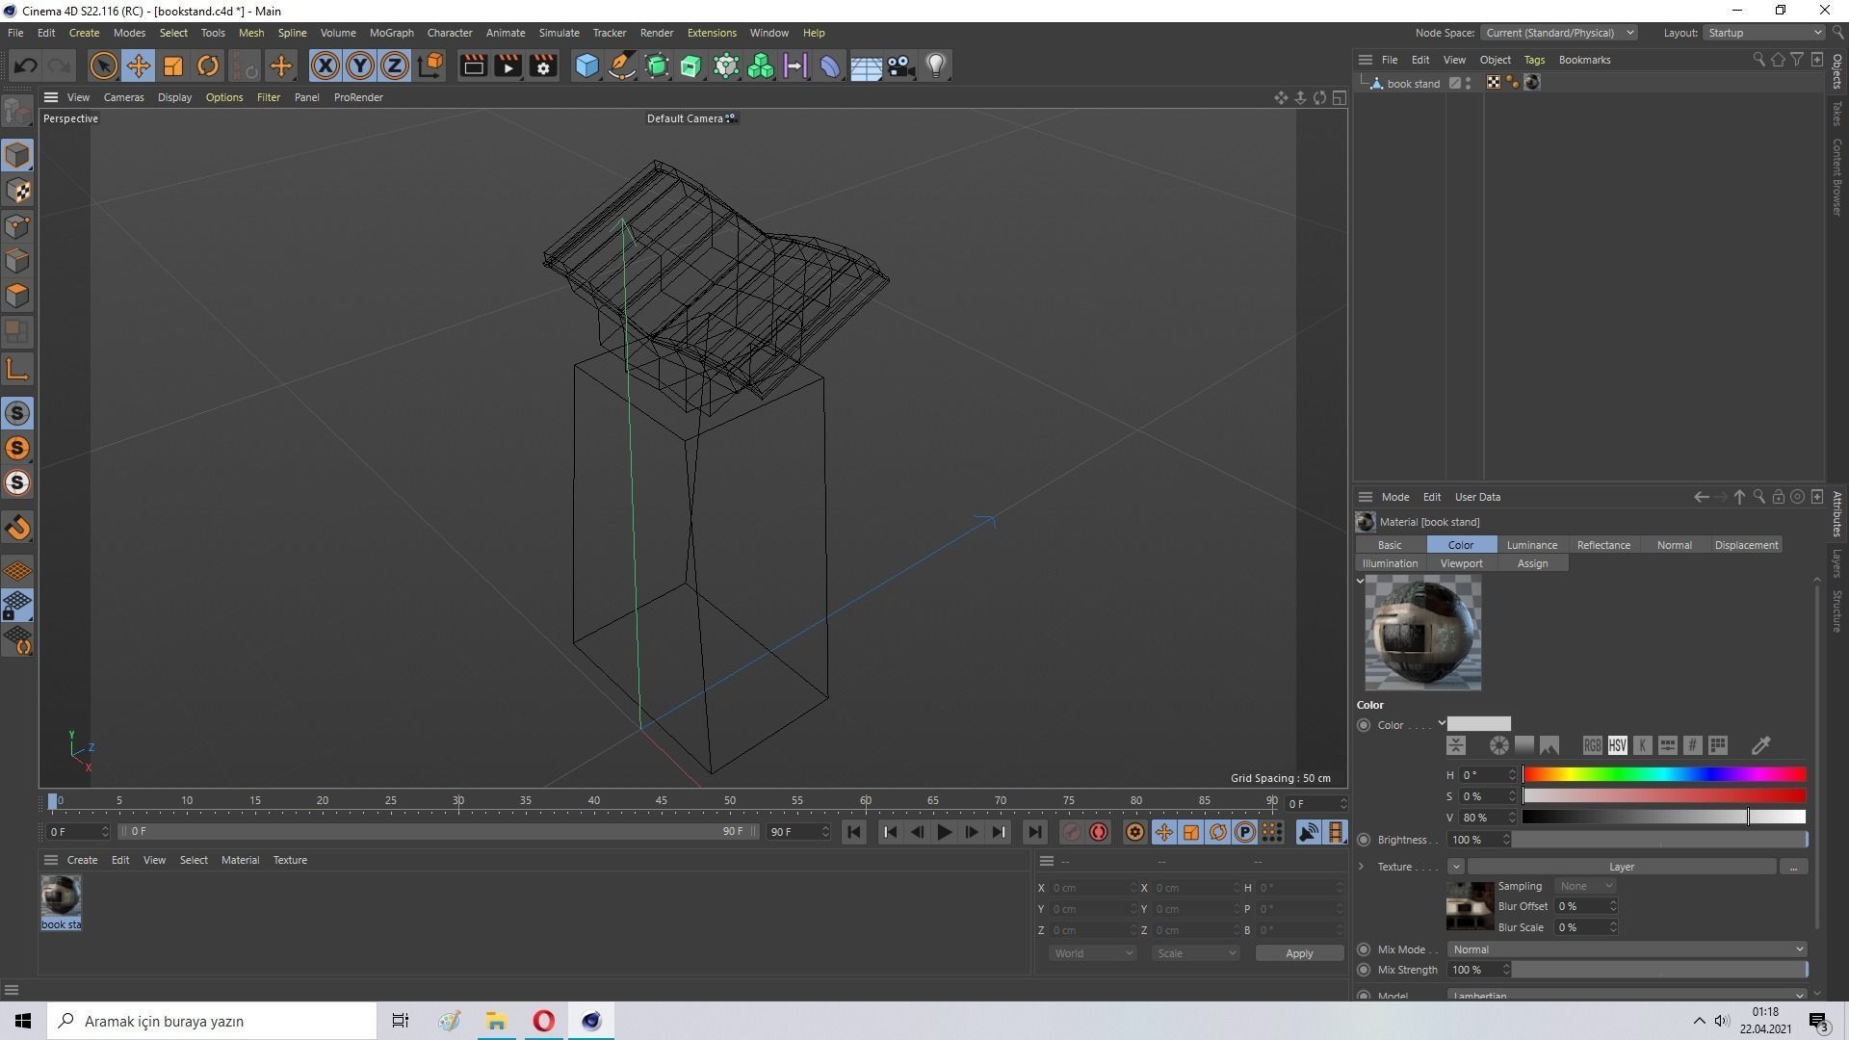The width and height of the screenshot is (1849, 1040).
Task: Open the Layout Startup dropdown
Action: tap(1764, 33)
